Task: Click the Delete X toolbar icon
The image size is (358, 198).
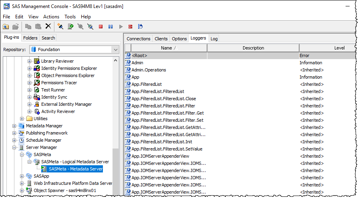Action: pos(48,26)
